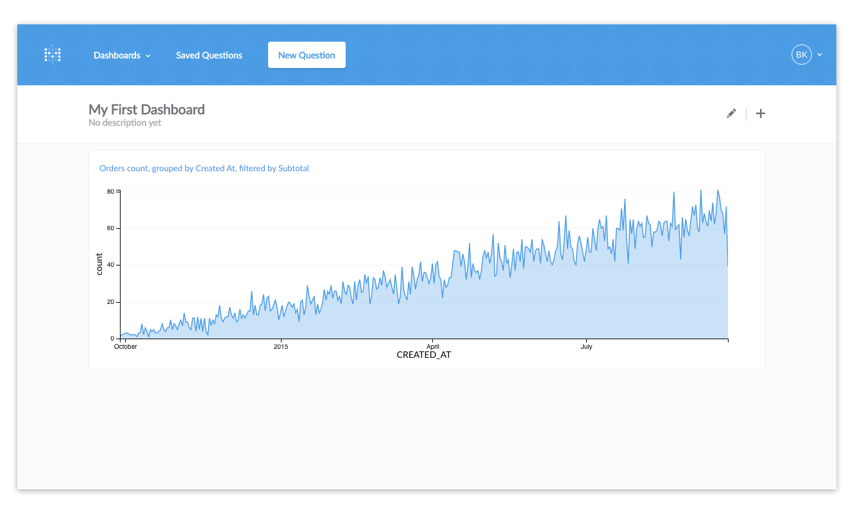
Task: Click the BK user avatar circle
Action: [801, 55]
